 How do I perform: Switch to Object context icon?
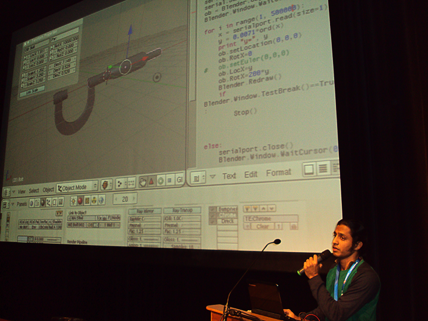pyautogui.click(x=49, y=202)
